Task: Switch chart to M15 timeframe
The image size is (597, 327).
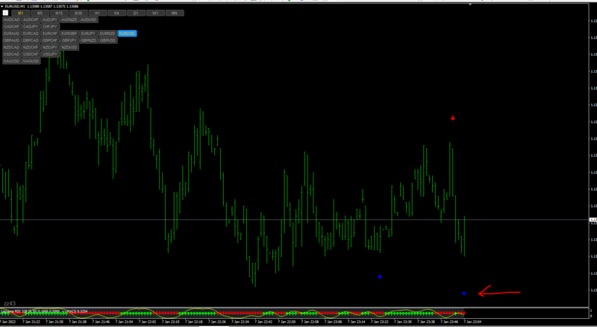Action: coord(59,13)
